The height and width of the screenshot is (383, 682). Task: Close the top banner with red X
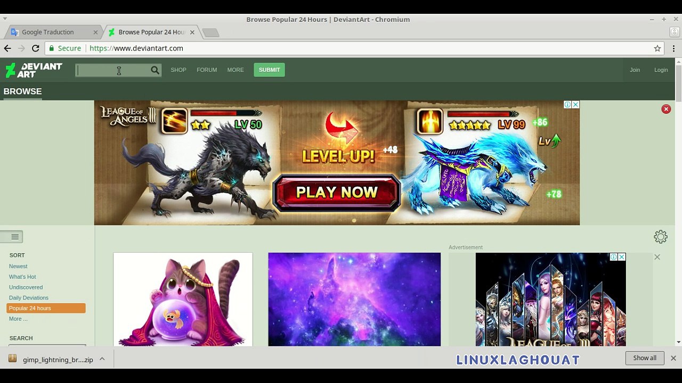tap(666, 109)
